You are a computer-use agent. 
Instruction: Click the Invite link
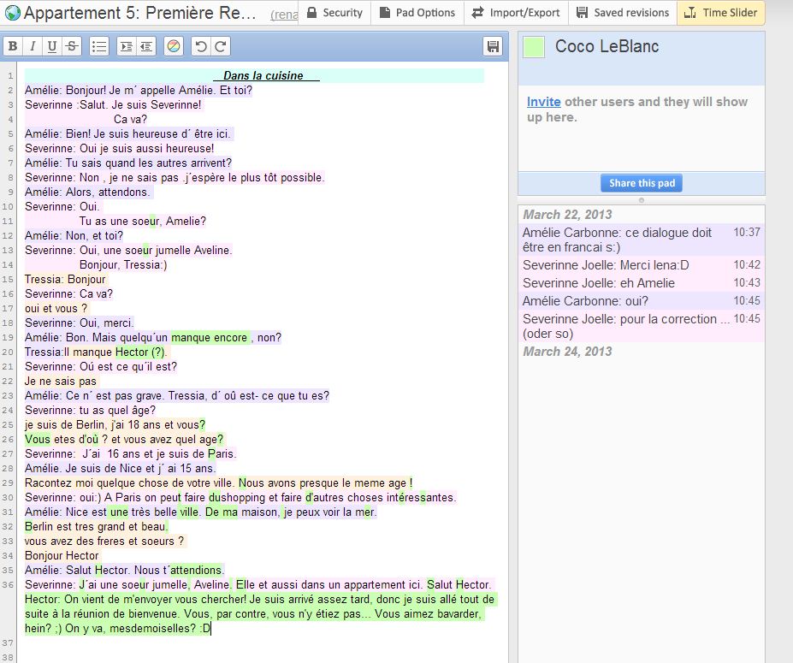click(x=543, y=102)
